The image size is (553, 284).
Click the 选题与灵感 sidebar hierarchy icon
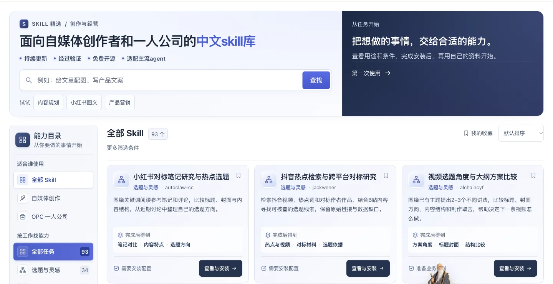23,270
